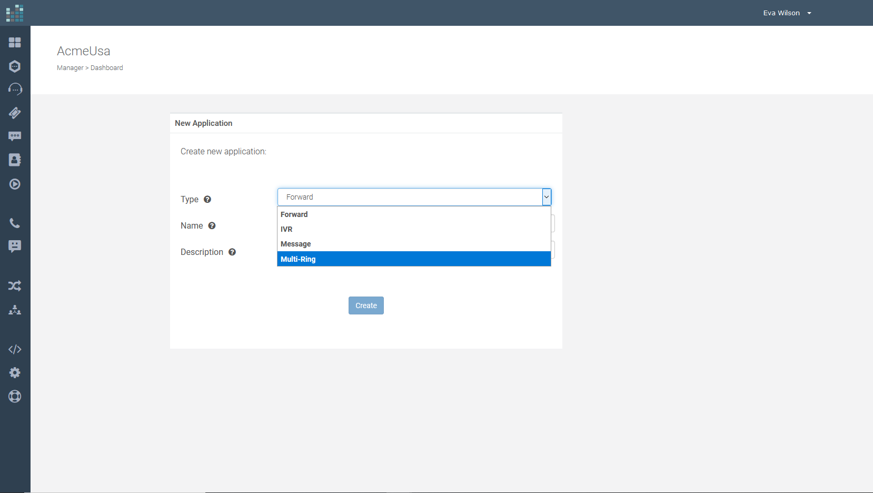Open the headset support sidebar icon

pyautogui.click(x=15, y=89)
